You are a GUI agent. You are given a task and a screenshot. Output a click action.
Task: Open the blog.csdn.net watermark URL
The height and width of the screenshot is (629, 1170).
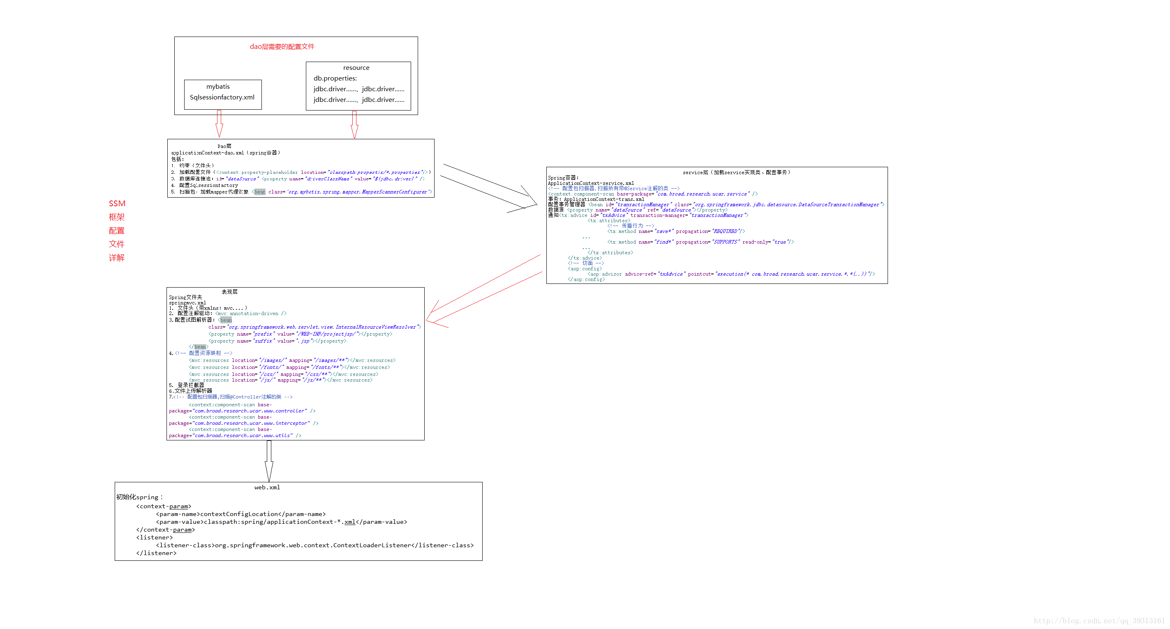point(1099,620)
